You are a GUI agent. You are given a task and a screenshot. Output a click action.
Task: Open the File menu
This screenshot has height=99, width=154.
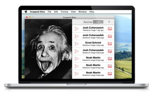pos(50,12)
